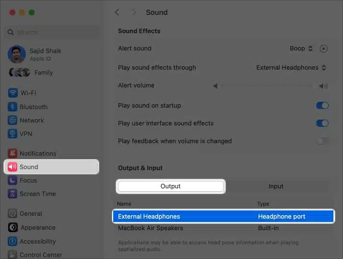Open the VPN settings icon
The height and width of the screenshot is (259, 343).
click(x=12, y=134)
